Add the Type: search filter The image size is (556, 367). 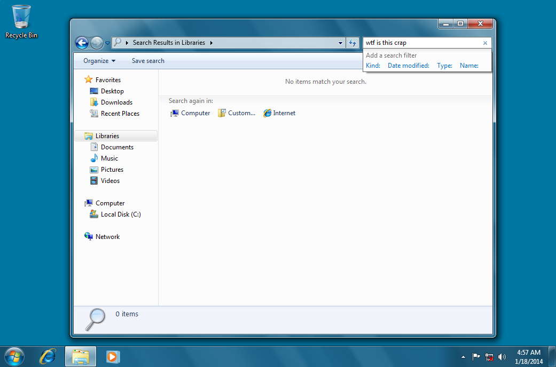(445, 66)
